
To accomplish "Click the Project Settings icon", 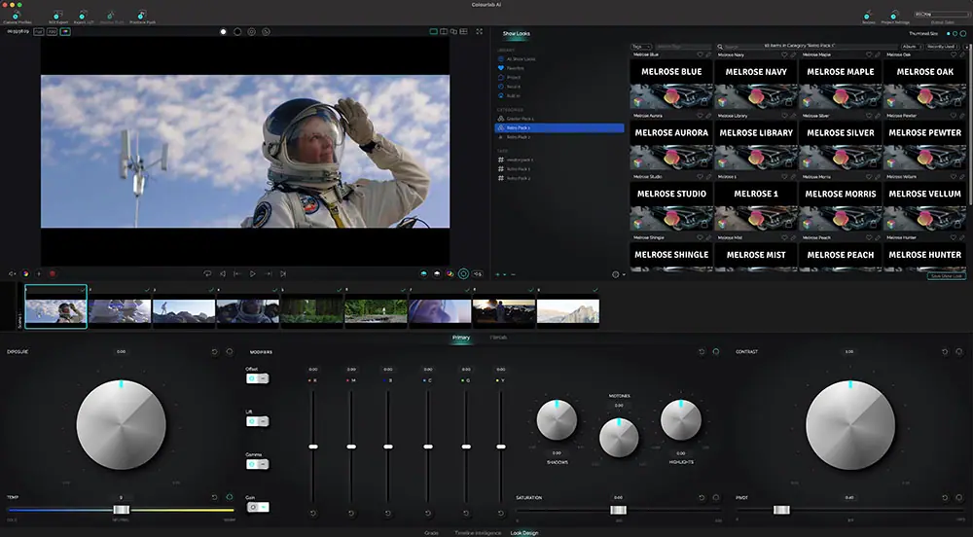I will point(895,16).
